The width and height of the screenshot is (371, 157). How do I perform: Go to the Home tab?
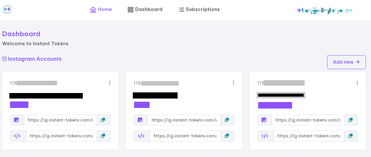click(x=101, y=10)
